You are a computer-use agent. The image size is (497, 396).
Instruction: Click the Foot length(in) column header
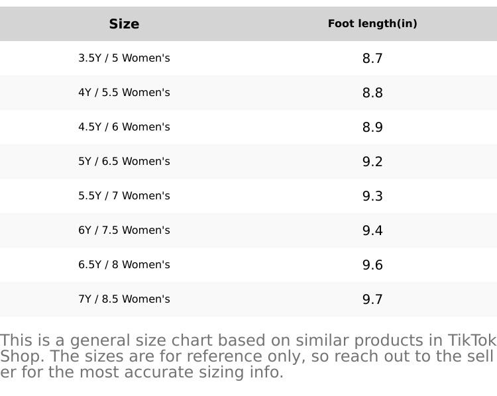(x=372, y=24)
